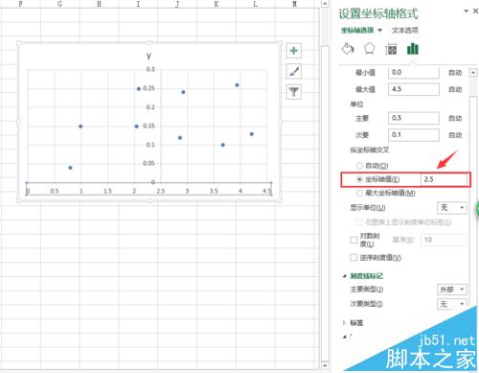
Task: Switch to the 文本选项 tab
Action: [405, 31]
